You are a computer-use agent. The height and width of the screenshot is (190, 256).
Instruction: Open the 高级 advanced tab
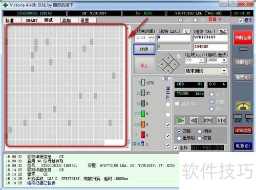click(67, 20)
